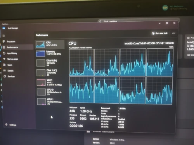Click the speed value 1.28 GHz

tap(86, 111)
